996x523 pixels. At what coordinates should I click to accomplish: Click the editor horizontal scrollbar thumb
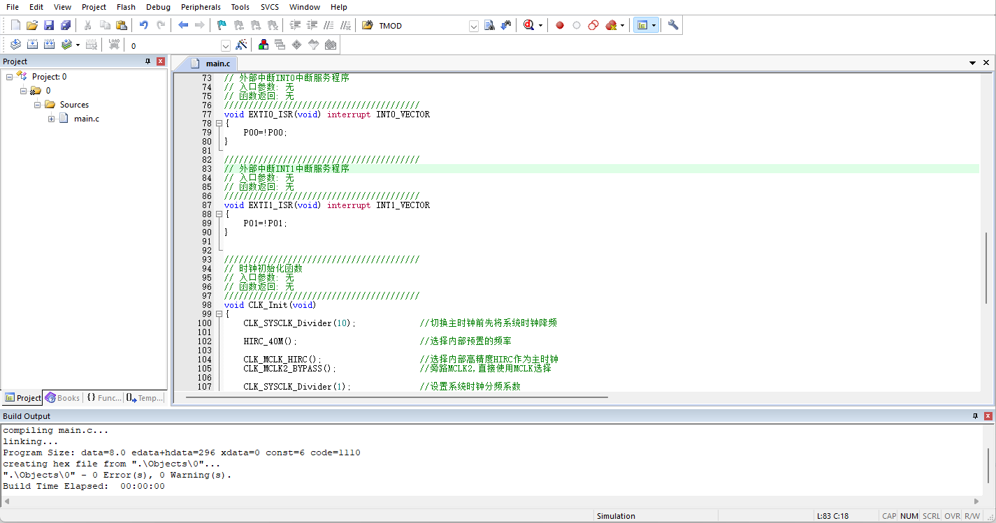pyautogui.click(x=396, y=397)
